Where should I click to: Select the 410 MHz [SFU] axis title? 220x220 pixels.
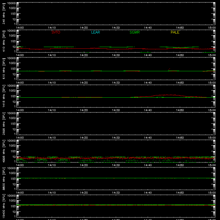[4, 41]
